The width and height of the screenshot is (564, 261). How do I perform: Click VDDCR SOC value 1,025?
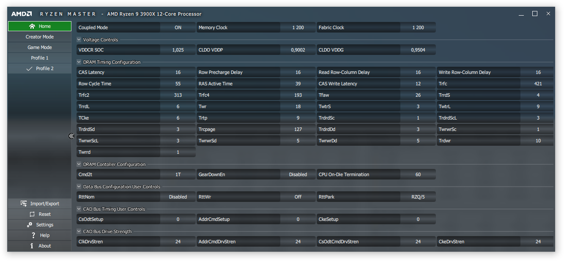point(178,50)
